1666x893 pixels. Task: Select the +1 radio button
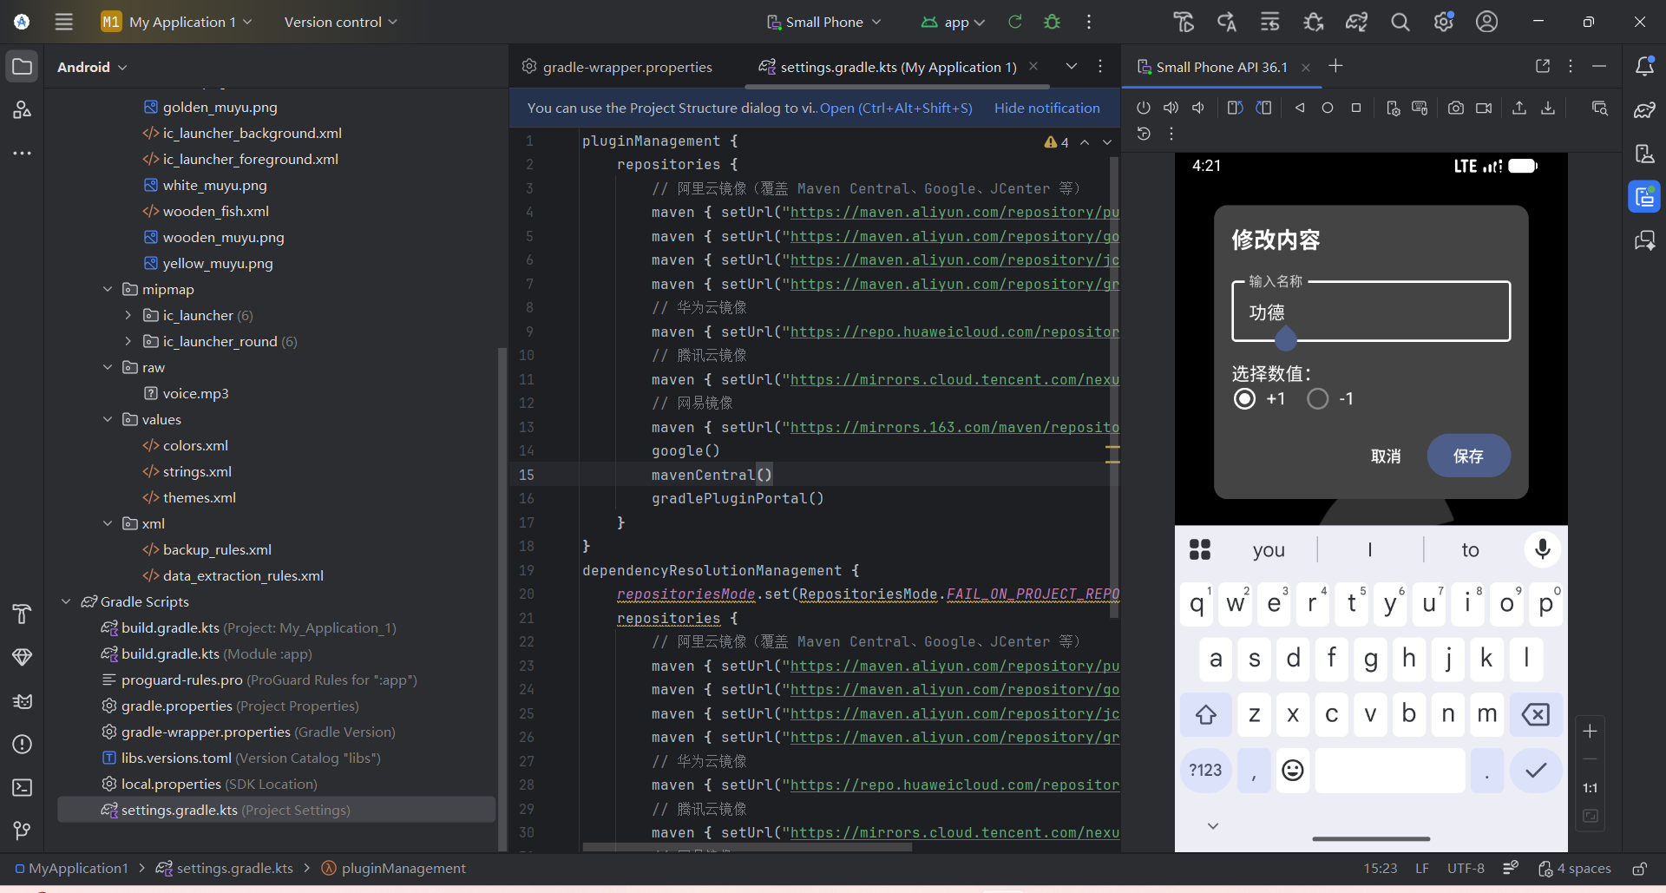pos(1244,398)
